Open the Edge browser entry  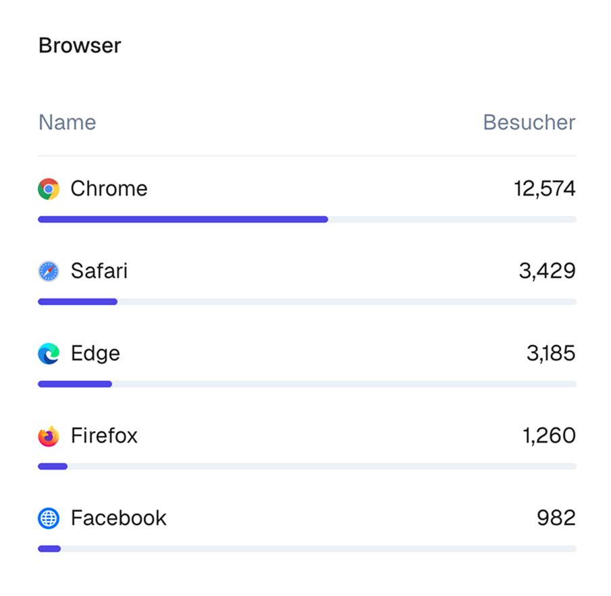click(x=95, y=353)
